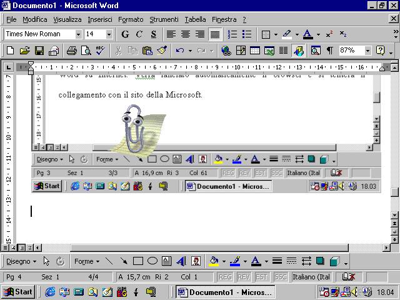Click the Documento1 taskbar button on bottom taskbar
The width and height of the screenshot is (400, 300).
click(226, 292)
